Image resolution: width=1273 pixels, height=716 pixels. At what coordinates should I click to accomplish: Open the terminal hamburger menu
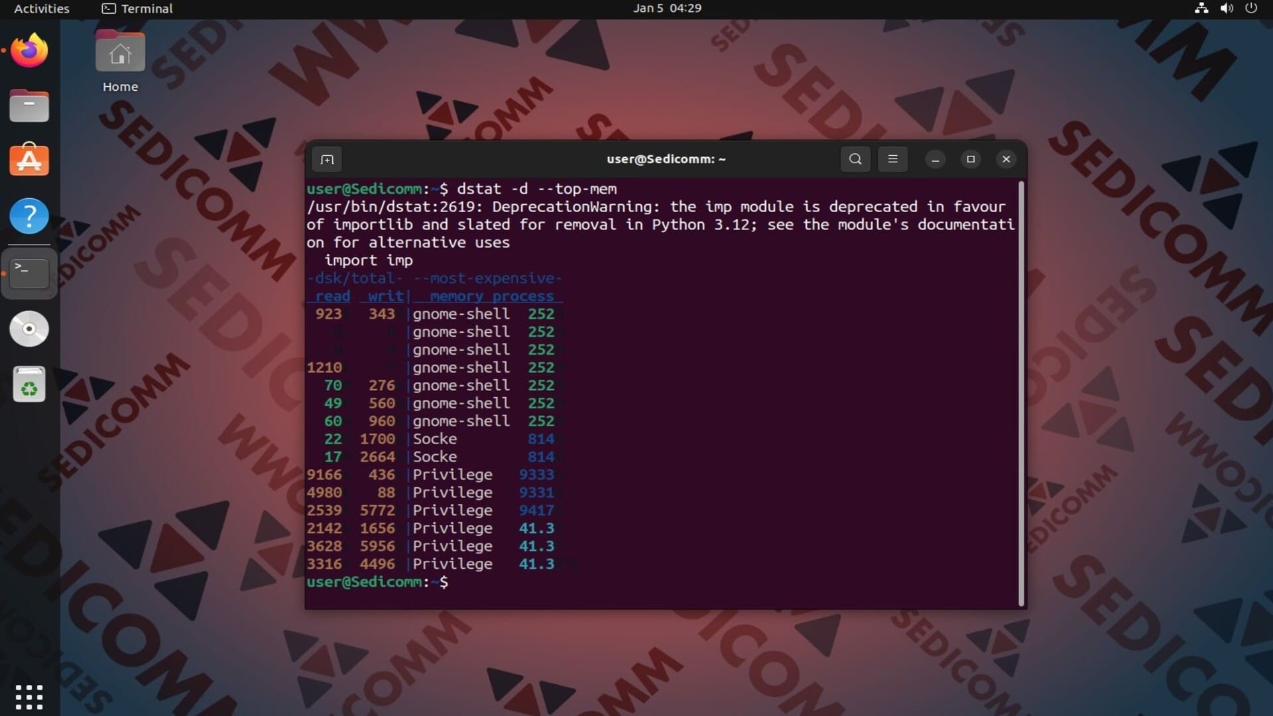tap(892, 159)
